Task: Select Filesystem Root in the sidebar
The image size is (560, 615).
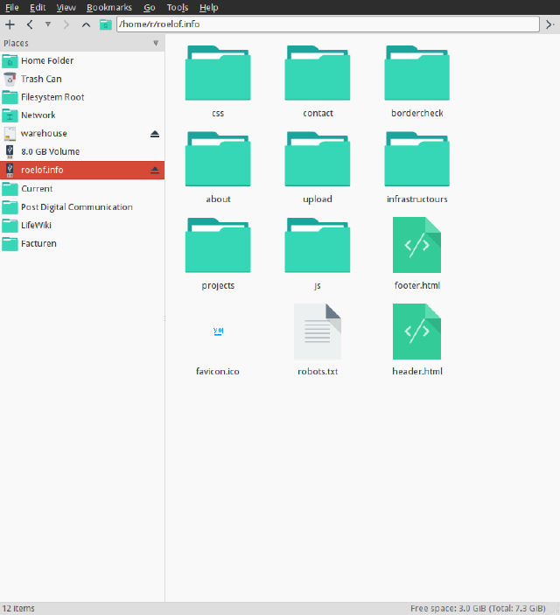Action: pos(82,97)
